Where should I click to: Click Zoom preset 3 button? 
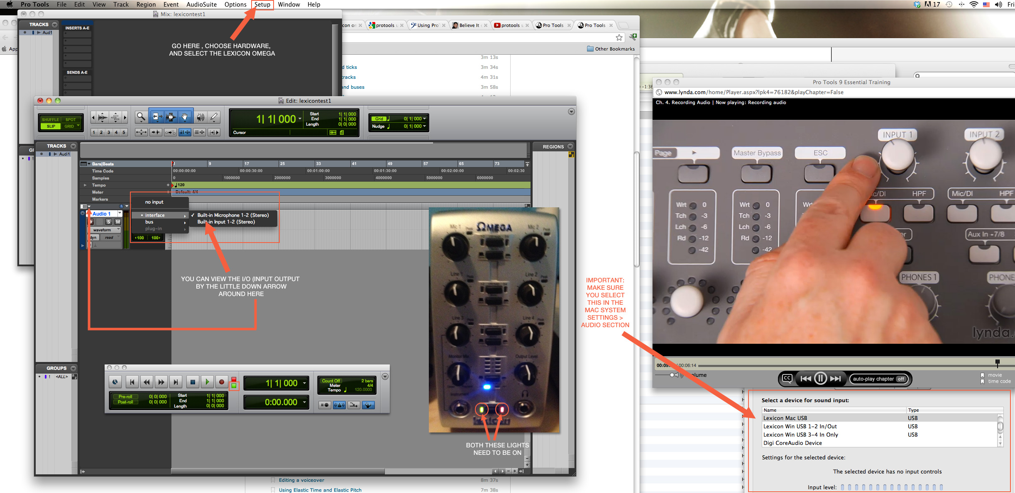coord(109,132)
